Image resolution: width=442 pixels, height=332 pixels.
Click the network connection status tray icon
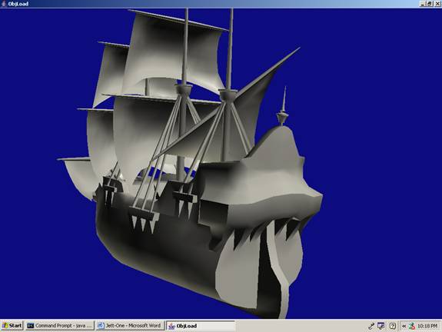coord(412,326)
